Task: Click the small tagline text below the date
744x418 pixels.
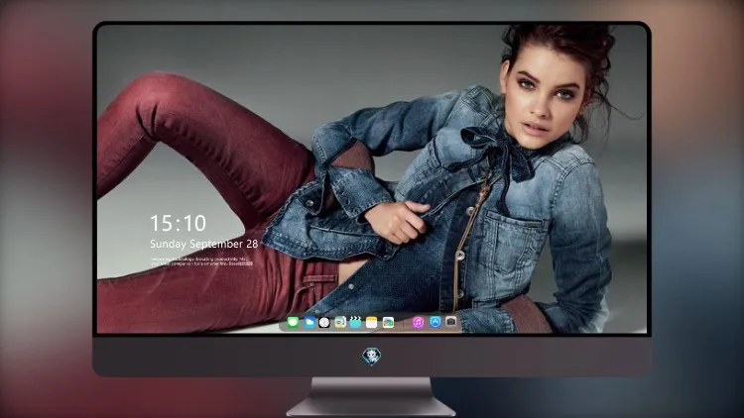Action: tap(201, 261)
